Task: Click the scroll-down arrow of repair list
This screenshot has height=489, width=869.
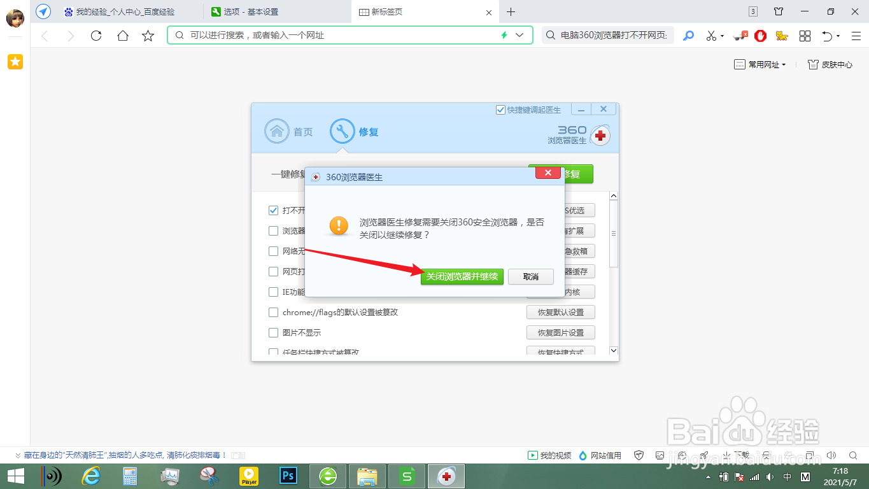Action: coord(614,350)
